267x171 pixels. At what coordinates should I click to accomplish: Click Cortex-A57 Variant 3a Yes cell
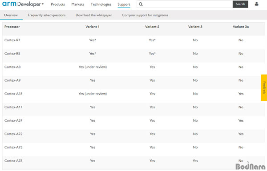point(241,120)
